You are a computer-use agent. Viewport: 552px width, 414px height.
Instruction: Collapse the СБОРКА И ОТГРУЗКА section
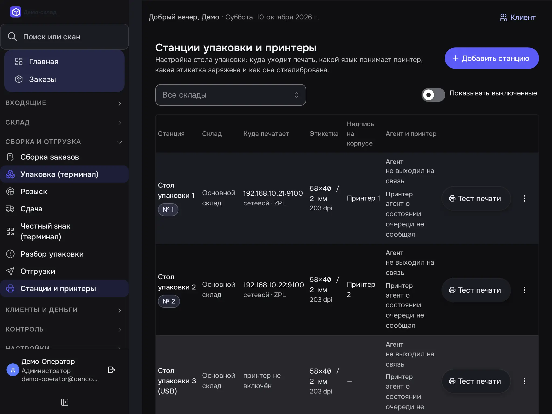64,142
